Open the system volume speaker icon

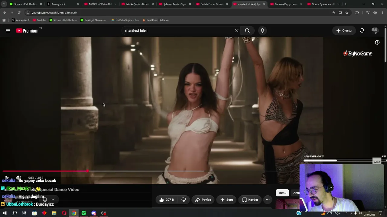(360, 213)
